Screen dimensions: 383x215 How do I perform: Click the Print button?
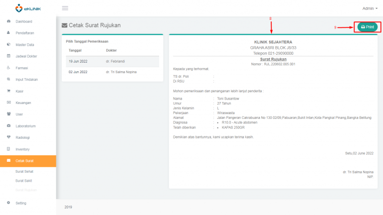(x=368, y=27)
